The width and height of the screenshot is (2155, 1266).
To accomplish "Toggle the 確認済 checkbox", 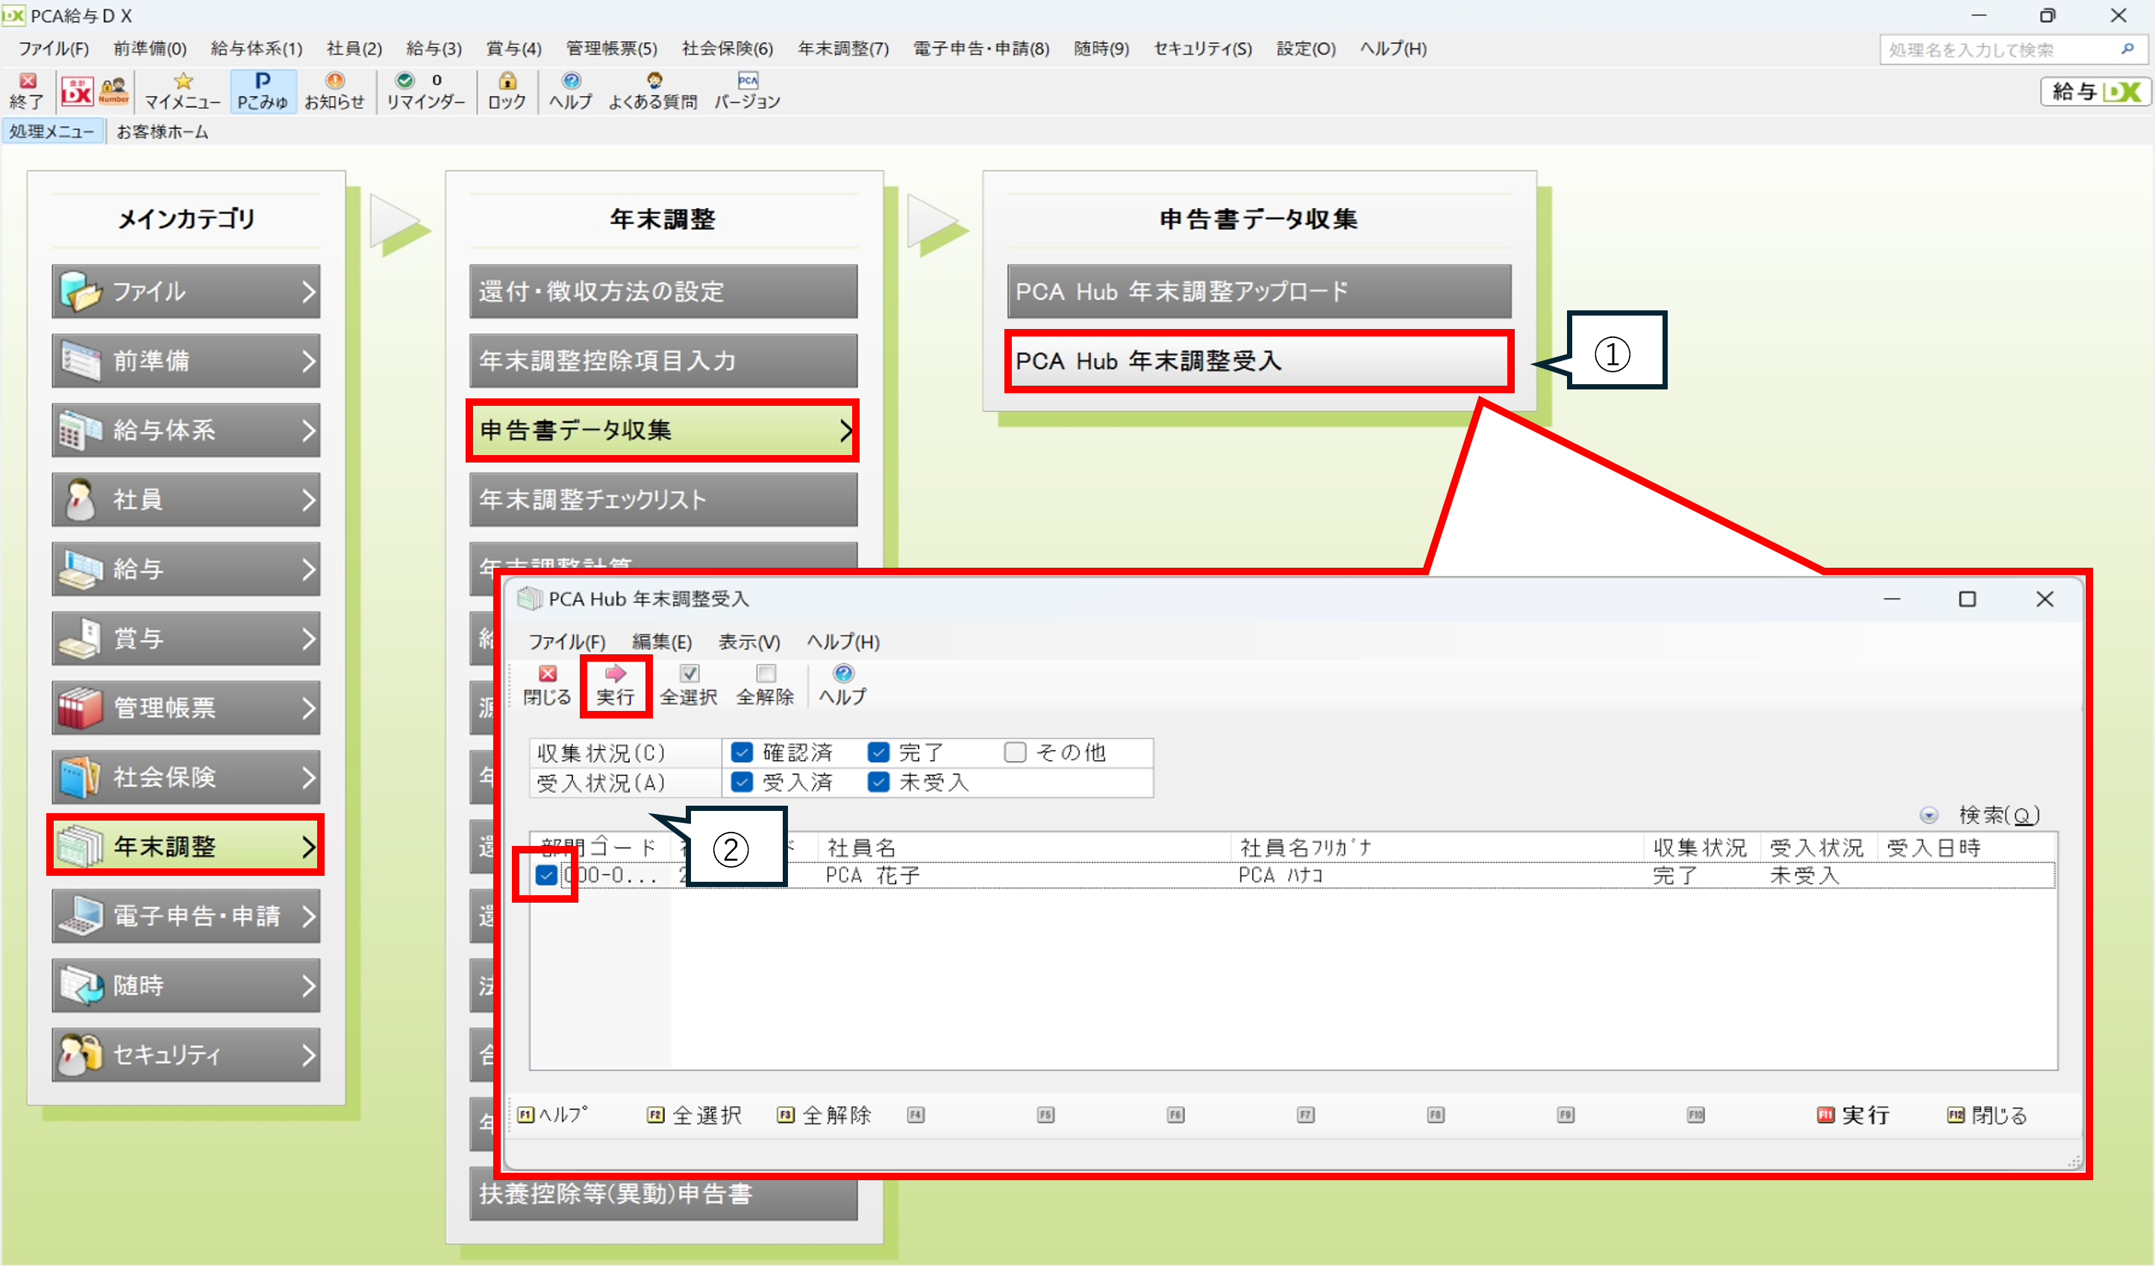I will point(742,752).
